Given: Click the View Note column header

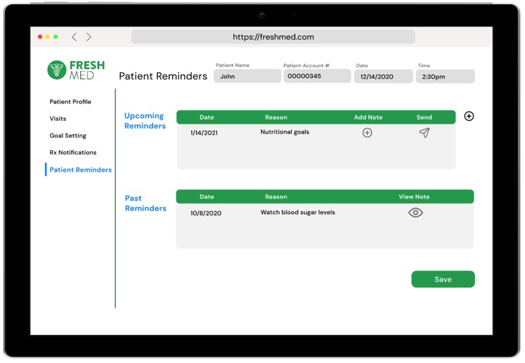Looking at the screenshot, I should point(414,197).
